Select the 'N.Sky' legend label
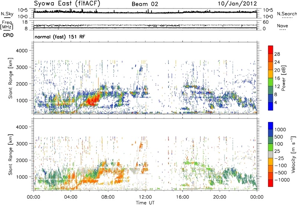297x205 pixels. (7, 14)
